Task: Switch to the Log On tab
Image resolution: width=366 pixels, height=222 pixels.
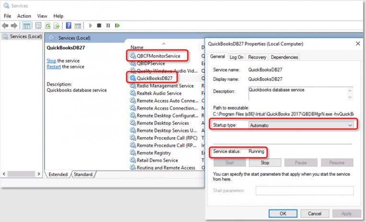Action: point(236,57)
